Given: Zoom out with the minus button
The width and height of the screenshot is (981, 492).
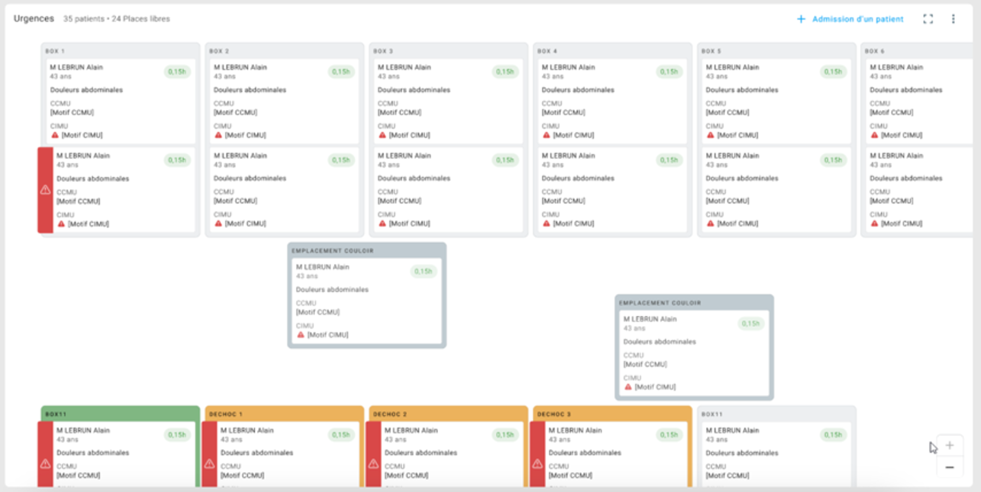Looking at the screenshot, I should tap(950, 467).
